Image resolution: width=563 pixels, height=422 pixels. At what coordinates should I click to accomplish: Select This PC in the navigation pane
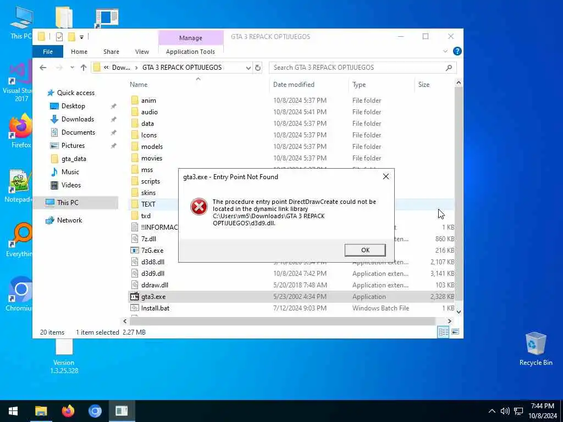coord(68,203)
